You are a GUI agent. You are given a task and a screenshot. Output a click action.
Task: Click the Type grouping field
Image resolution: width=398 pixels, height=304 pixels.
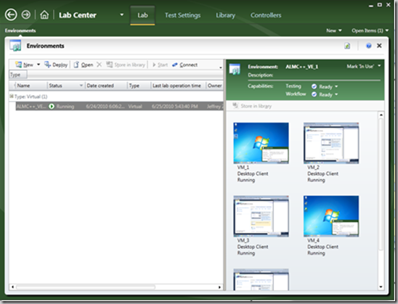point(18,75)
